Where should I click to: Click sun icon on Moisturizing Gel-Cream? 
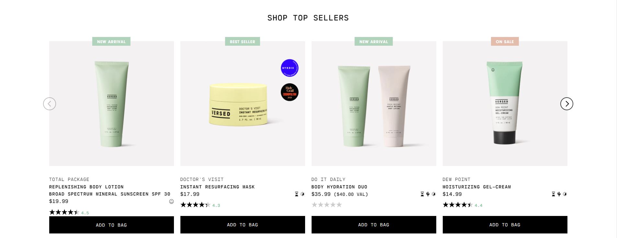click(565, 194)
